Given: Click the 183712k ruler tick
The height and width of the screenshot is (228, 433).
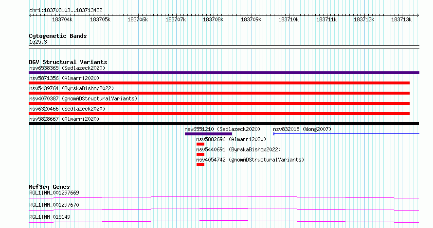Looking at the screenshot, I should [364, 19].
